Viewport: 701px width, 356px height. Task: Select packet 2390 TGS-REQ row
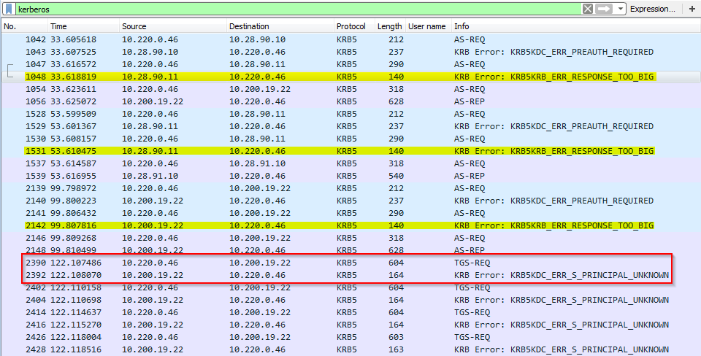coord(351,263)
